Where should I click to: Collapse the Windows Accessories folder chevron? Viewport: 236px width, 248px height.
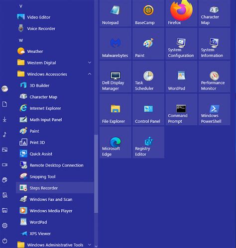click(90, 74)
